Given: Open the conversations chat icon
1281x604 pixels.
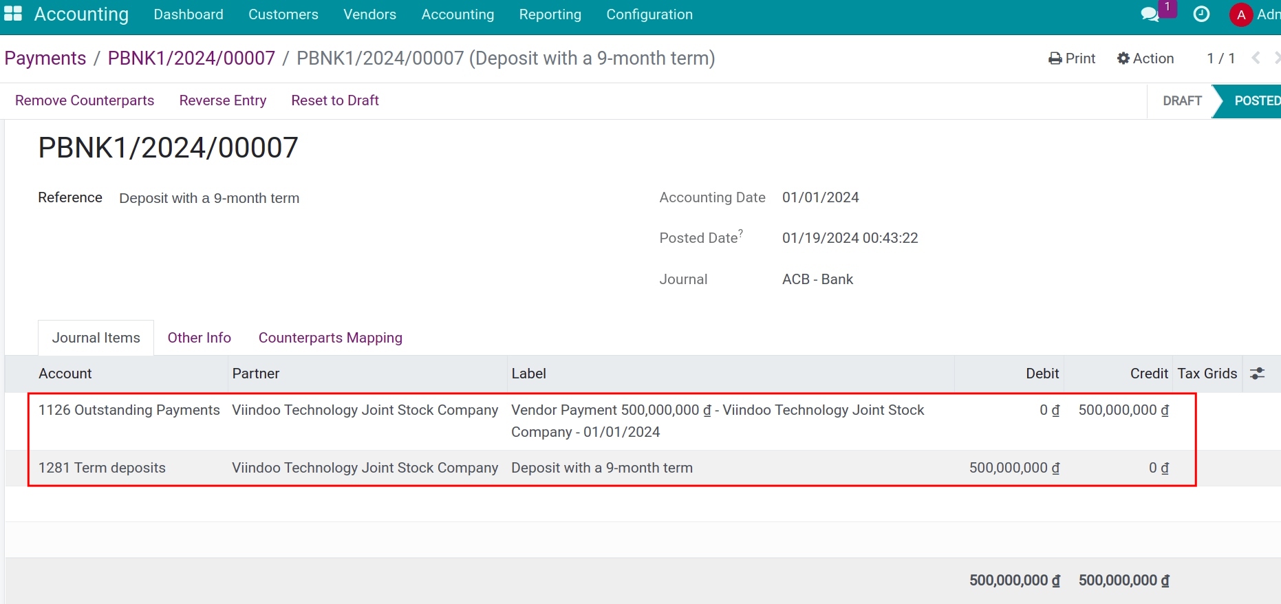Looking at the screenshot, I should [1150, 14].
